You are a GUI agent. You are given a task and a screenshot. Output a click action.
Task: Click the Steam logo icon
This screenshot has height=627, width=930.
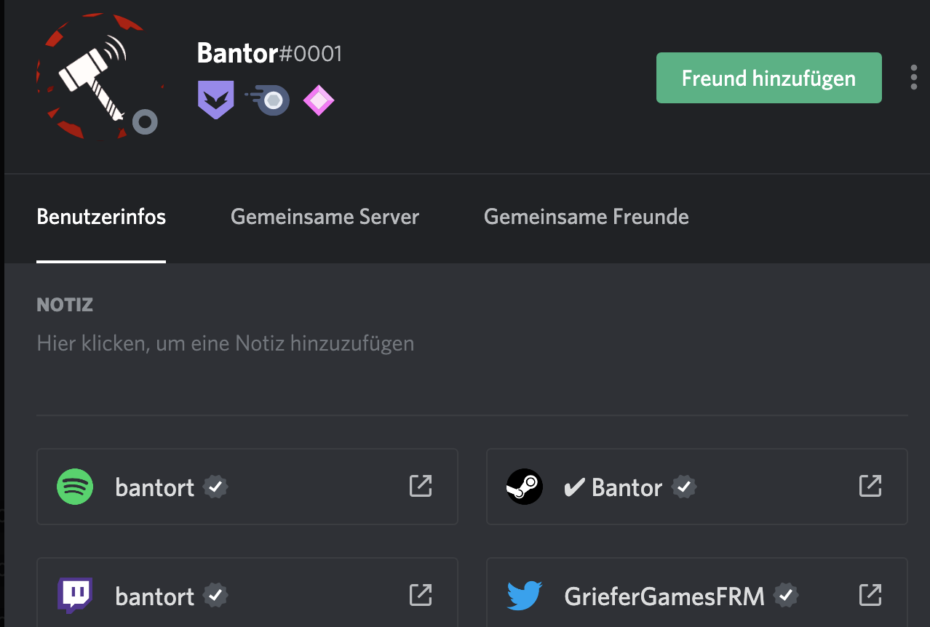(525, 487)
